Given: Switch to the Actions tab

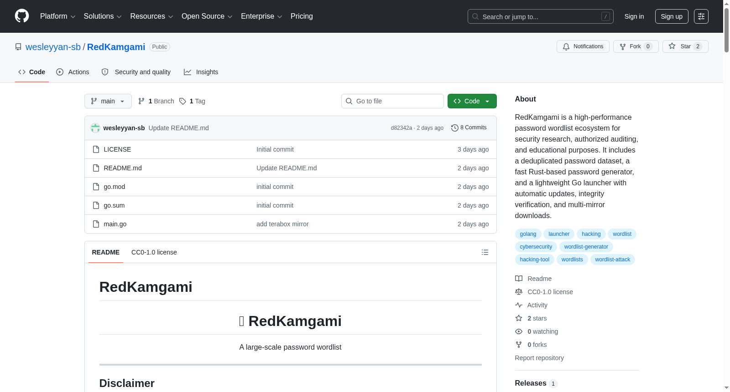Looking at the screenshot, I should [x=73, y=72].
